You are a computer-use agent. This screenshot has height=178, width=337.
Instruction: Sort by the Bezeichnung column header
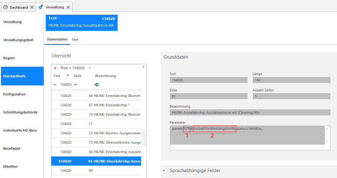[105, 76]
